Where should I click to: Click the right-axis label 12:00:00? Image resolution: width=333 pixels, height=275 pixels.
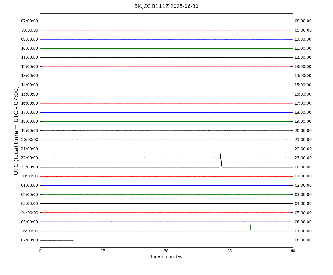pos(303,58)
